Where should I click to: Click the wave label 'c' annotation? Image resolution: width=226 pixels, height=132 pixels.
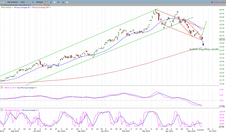(203, 42)
